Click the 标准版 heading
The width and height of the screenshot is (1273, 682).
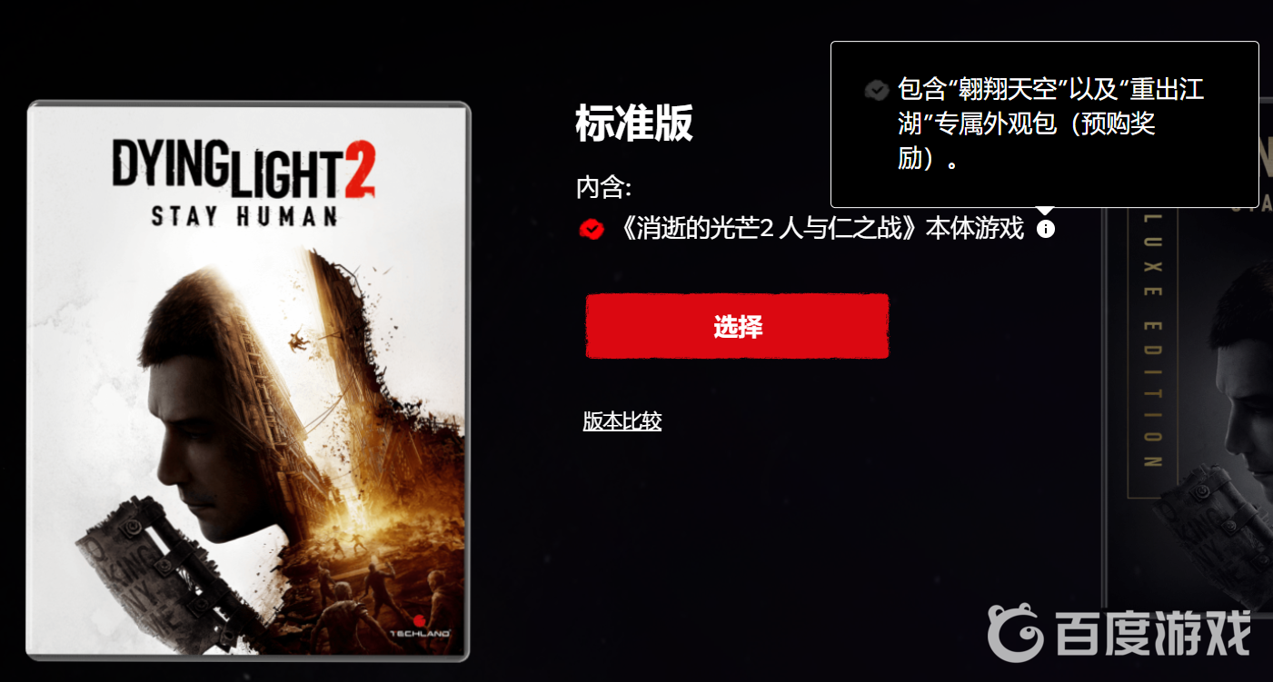coord(634,123)
